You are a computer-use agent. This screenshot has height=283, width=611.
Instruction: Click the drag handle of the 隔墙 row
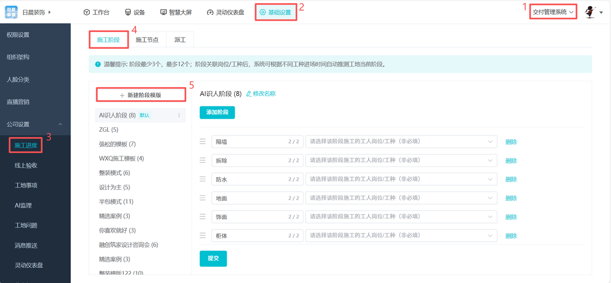point(203,142)
